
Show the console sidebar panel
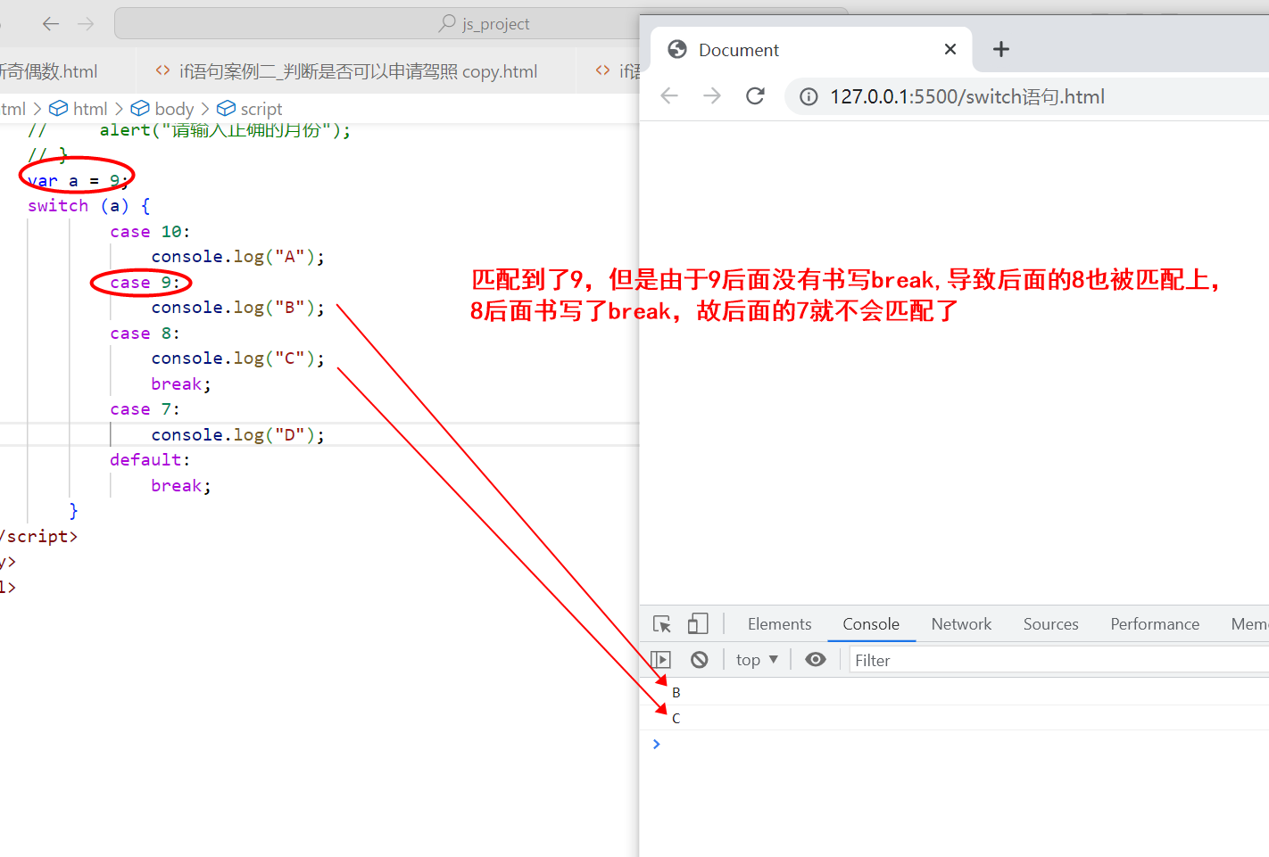tap(660, 659)
